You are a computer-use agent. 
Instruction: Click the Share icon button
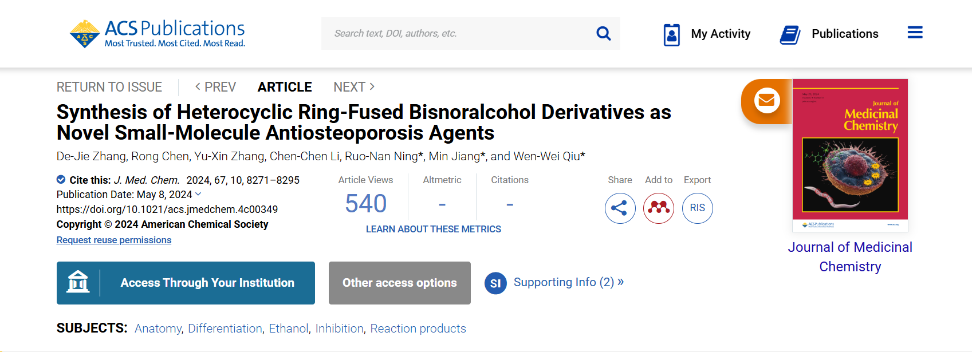coord(620,208)
